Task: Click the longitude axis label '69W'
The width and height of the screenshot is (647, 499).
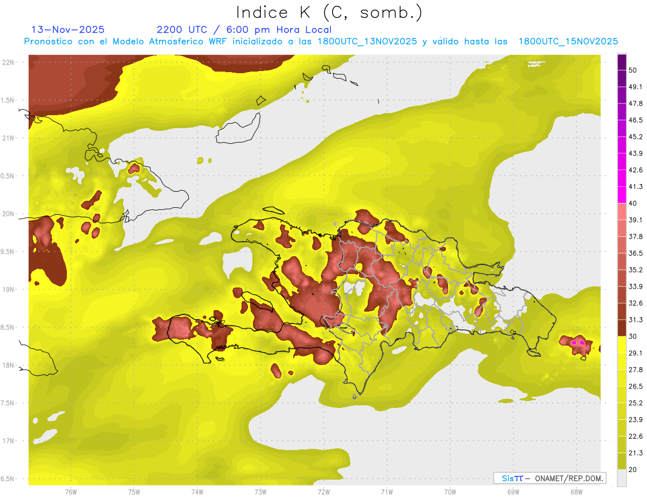Action: point(513,492)
